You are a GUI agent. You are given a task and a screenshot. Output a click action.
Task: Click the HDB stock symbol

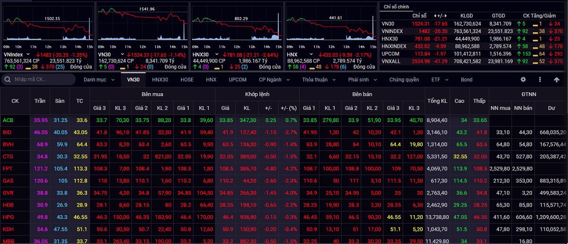(8, 204)
